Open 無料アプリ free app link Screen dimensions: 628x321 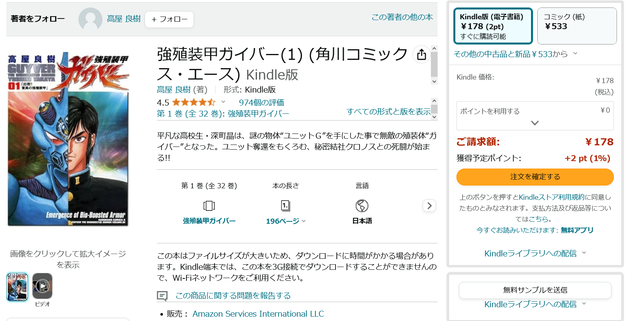pos(577,230)
